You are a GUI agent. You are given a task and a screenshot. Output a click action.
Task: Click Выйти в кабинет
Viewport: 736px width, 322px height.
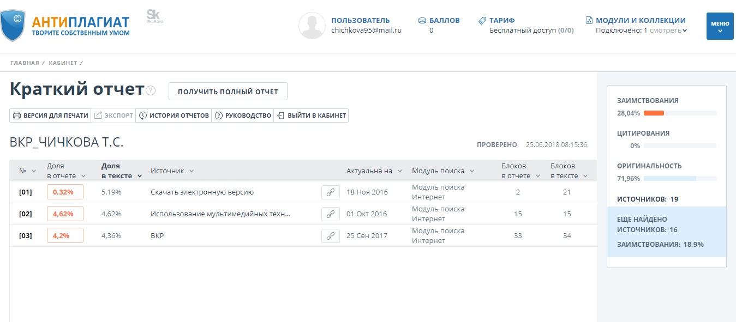coord(312,116)
